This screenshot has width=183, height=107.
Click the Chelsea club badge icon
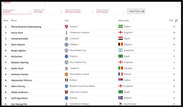point(66,44)
